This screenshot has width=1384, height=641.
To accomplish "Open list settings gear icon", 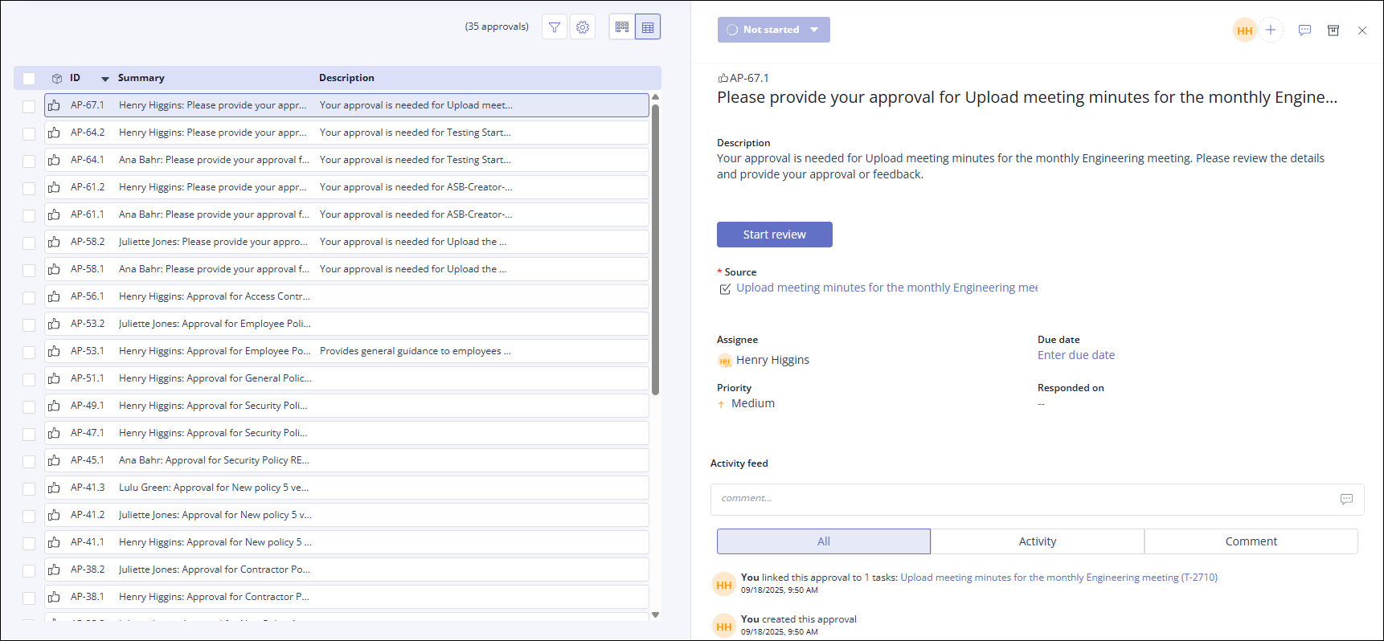I will 583,27.
